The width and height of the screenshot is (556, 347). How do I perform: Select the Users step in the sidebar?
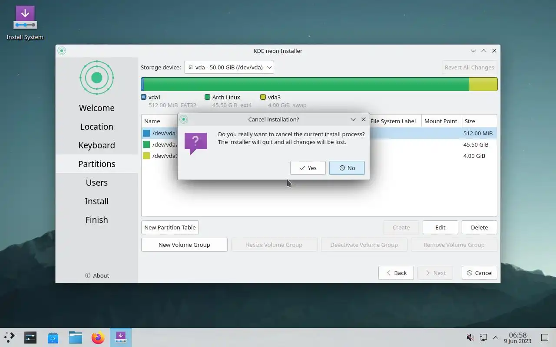coord(97,183)
